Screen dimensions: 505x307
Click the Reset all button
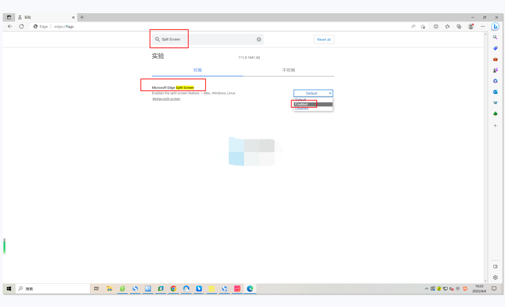point(324,40)
